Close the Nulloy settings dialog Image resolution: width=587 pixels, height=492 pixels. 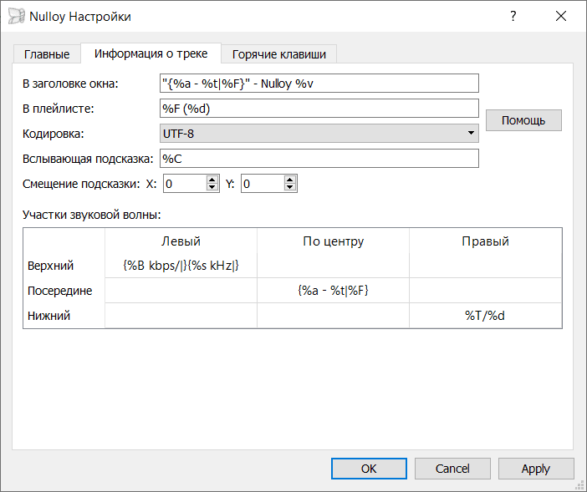click(561, 16)
